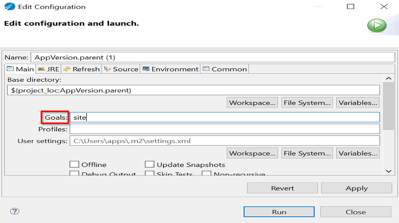Click the Apply button
Screen dimensions: 399x223
tap(356, 188)
